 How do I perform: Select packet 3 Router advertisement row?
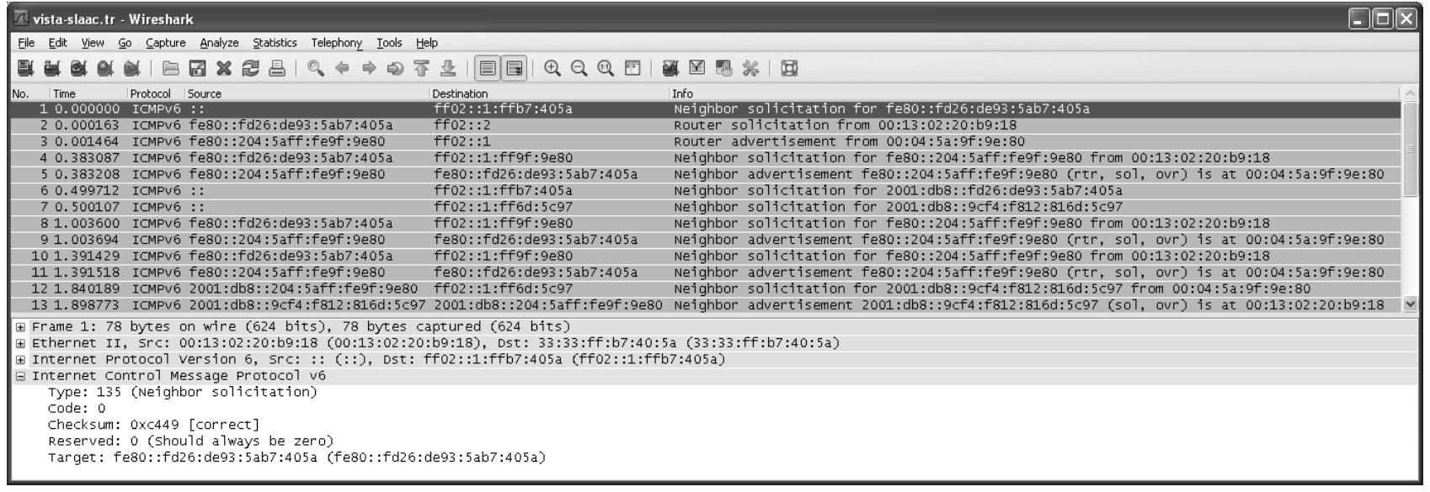point(706,141)
